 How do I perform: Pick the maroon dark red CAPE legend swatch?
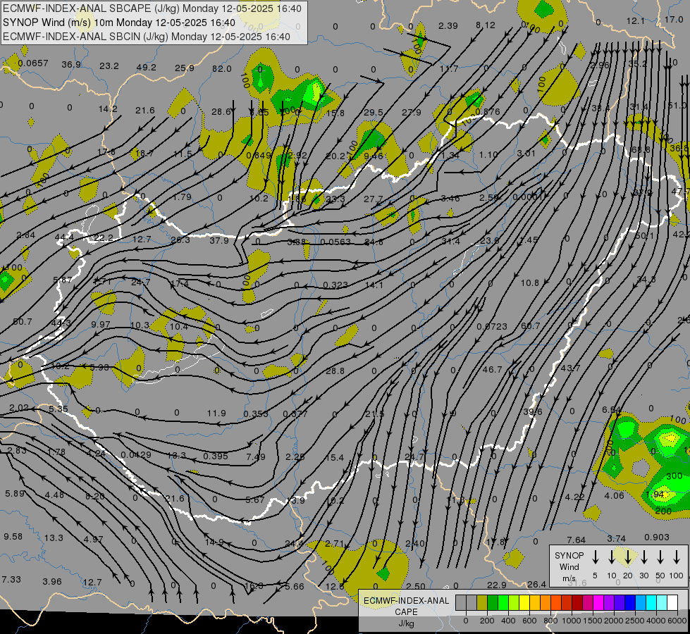click(x=577, y=602)
